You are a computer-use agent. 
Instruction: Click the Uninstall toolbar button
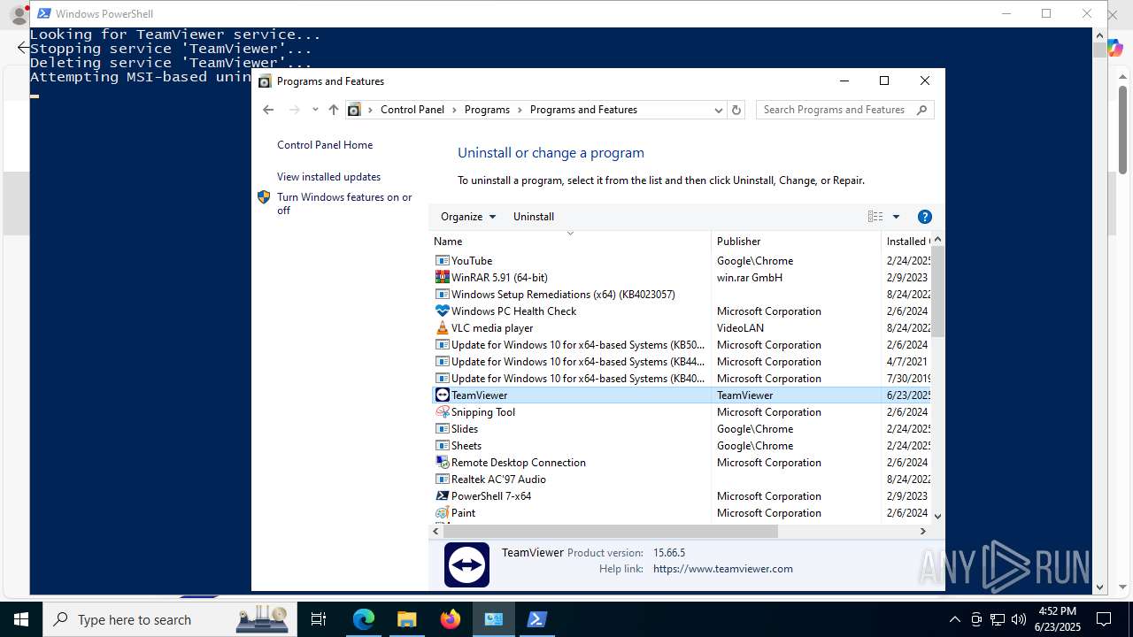(x=534, y=217)
